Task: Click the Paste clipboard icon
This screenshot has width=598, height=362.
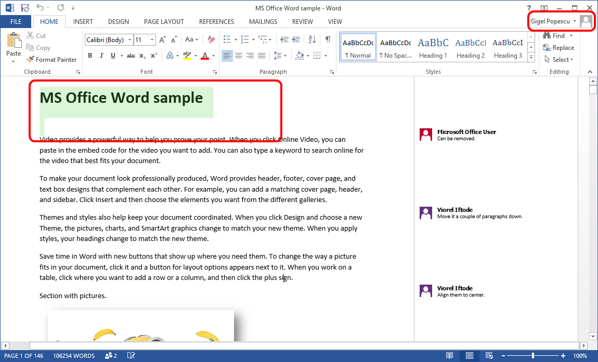Action: pyautogui.click(x=14, y=41)
